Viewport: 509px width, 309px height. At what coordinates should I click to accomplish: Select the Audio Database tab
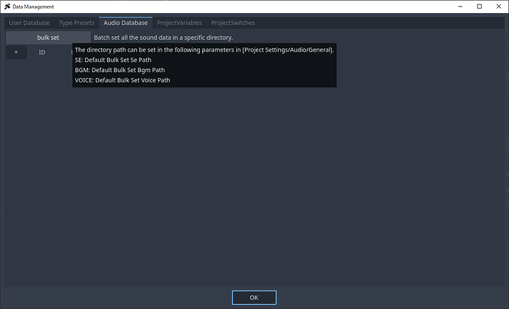(x=125, y=23)
